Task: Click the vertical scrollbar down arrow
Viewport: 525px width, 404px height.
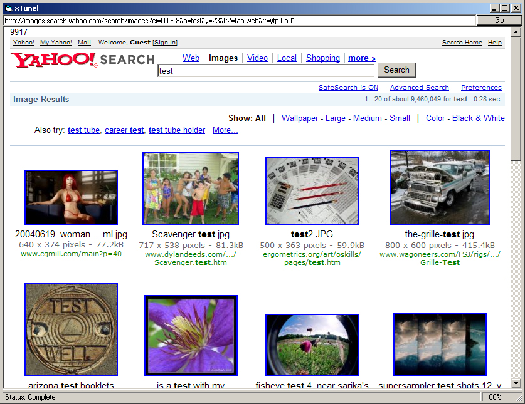Action: pyautogui.click(x=516, y=383)
